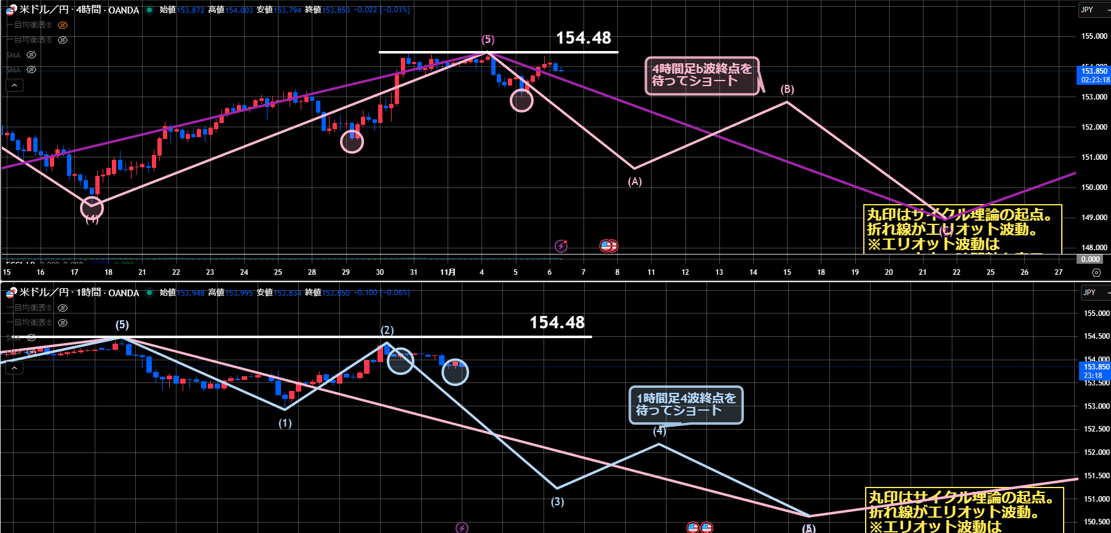Click the USD/JPY flag symbol icon, top chart
Image resolution: width=1111 pixels, height=533 pixels.
pyautogui.click(x=10, y=10)
